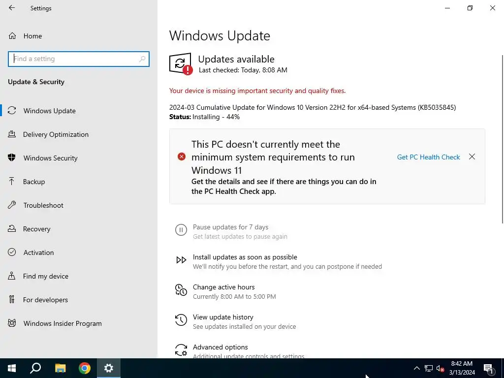Image resolution: width=504 pixels, height=378 pixels.
Task: Launch Google Chrome from the taskbar
Action: (x=85, y=368)
